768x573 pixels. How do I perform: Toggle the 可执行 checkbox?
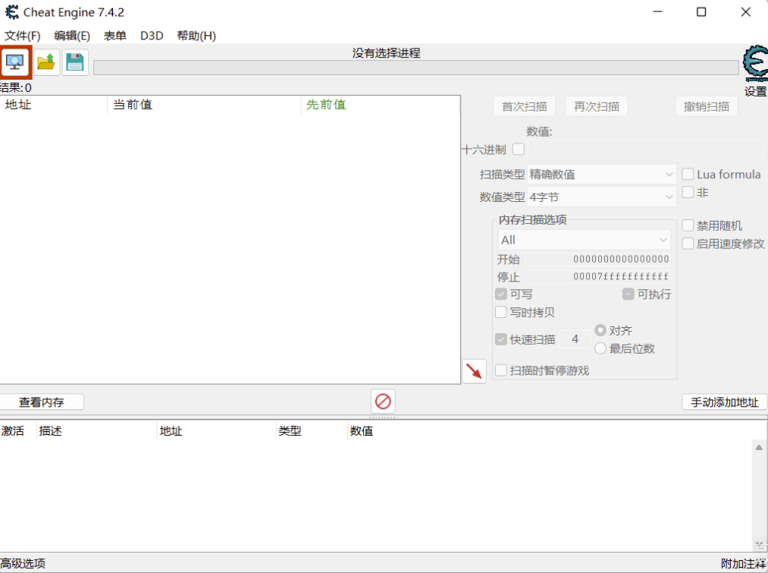click(x=628, y=294)
